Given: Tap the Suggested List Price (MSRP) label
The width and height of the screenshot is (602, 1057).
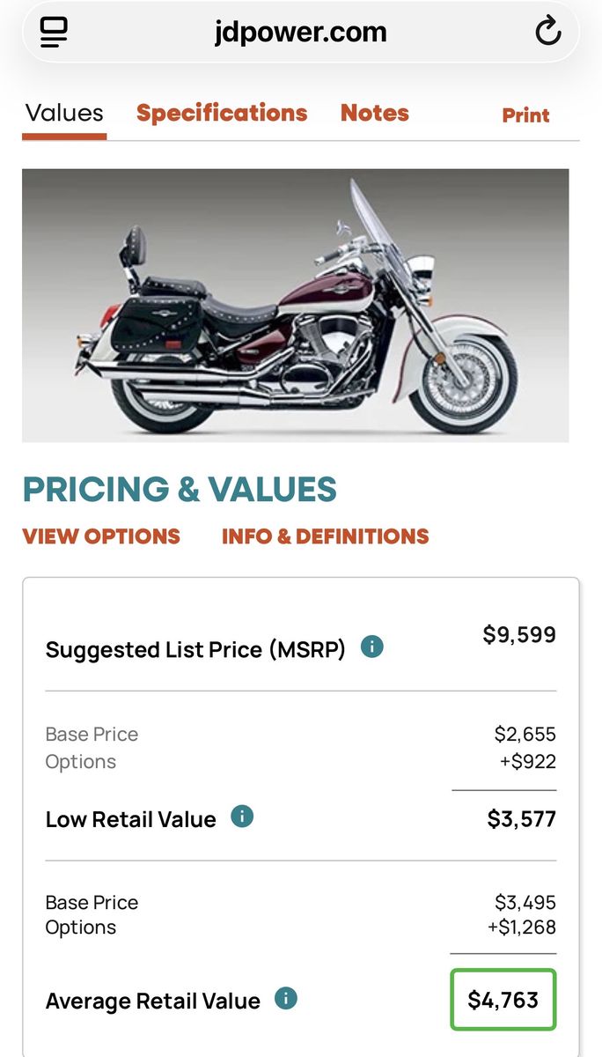Looking at the screenshot, I should click(x=195, y=650).
